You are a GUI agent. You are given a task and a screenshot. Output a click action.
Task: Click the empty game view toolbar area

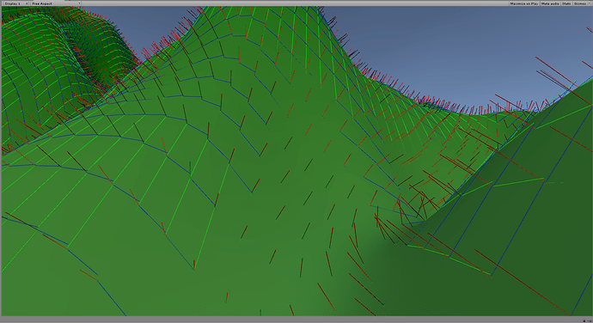tap(295, 3)
